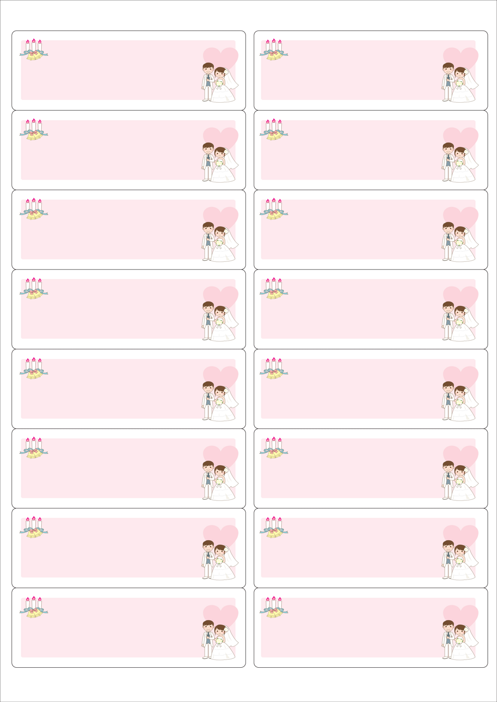Select the candle and bells icon on the bottom-left label
The width and height of the screenshot is (497, 702).
(34, 608)
